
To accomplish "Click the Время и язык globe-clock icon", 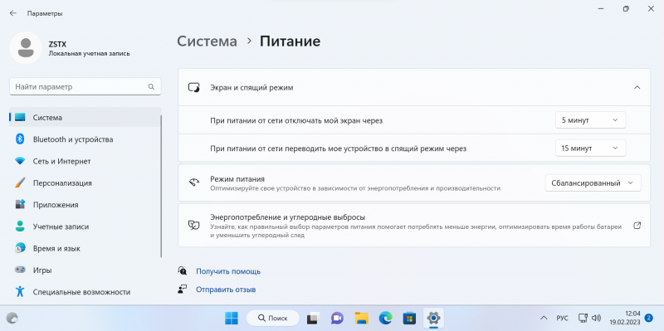I will click(20, 249).
